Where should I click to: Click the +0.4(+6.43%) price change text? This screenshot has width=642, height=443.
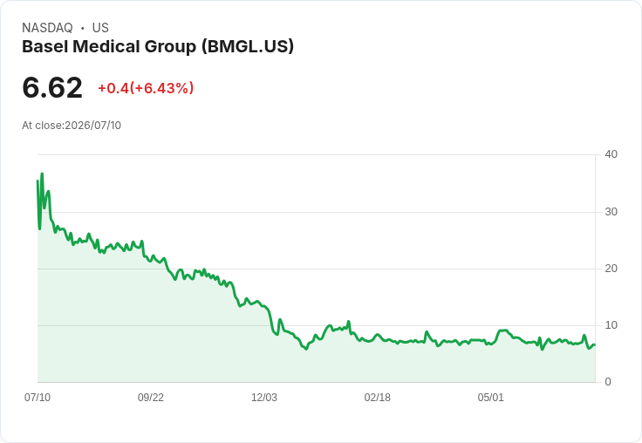point(146,88)
